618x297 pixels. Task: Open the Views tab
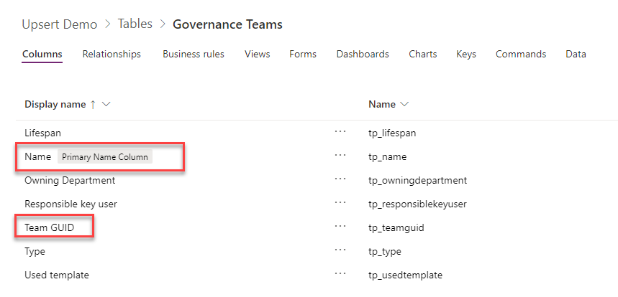pyautogui.click(x=257, y=55)
